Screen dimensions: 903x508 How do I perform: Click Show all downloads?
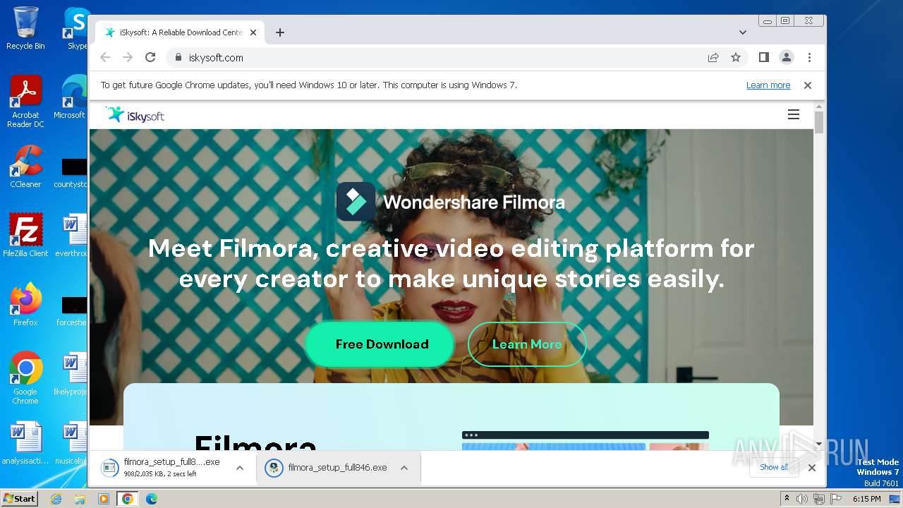774,467
